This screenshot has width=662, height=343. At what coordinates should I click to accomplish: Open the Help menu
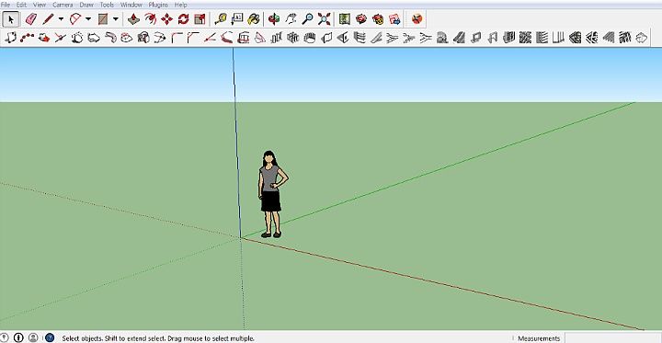point(181,6)
